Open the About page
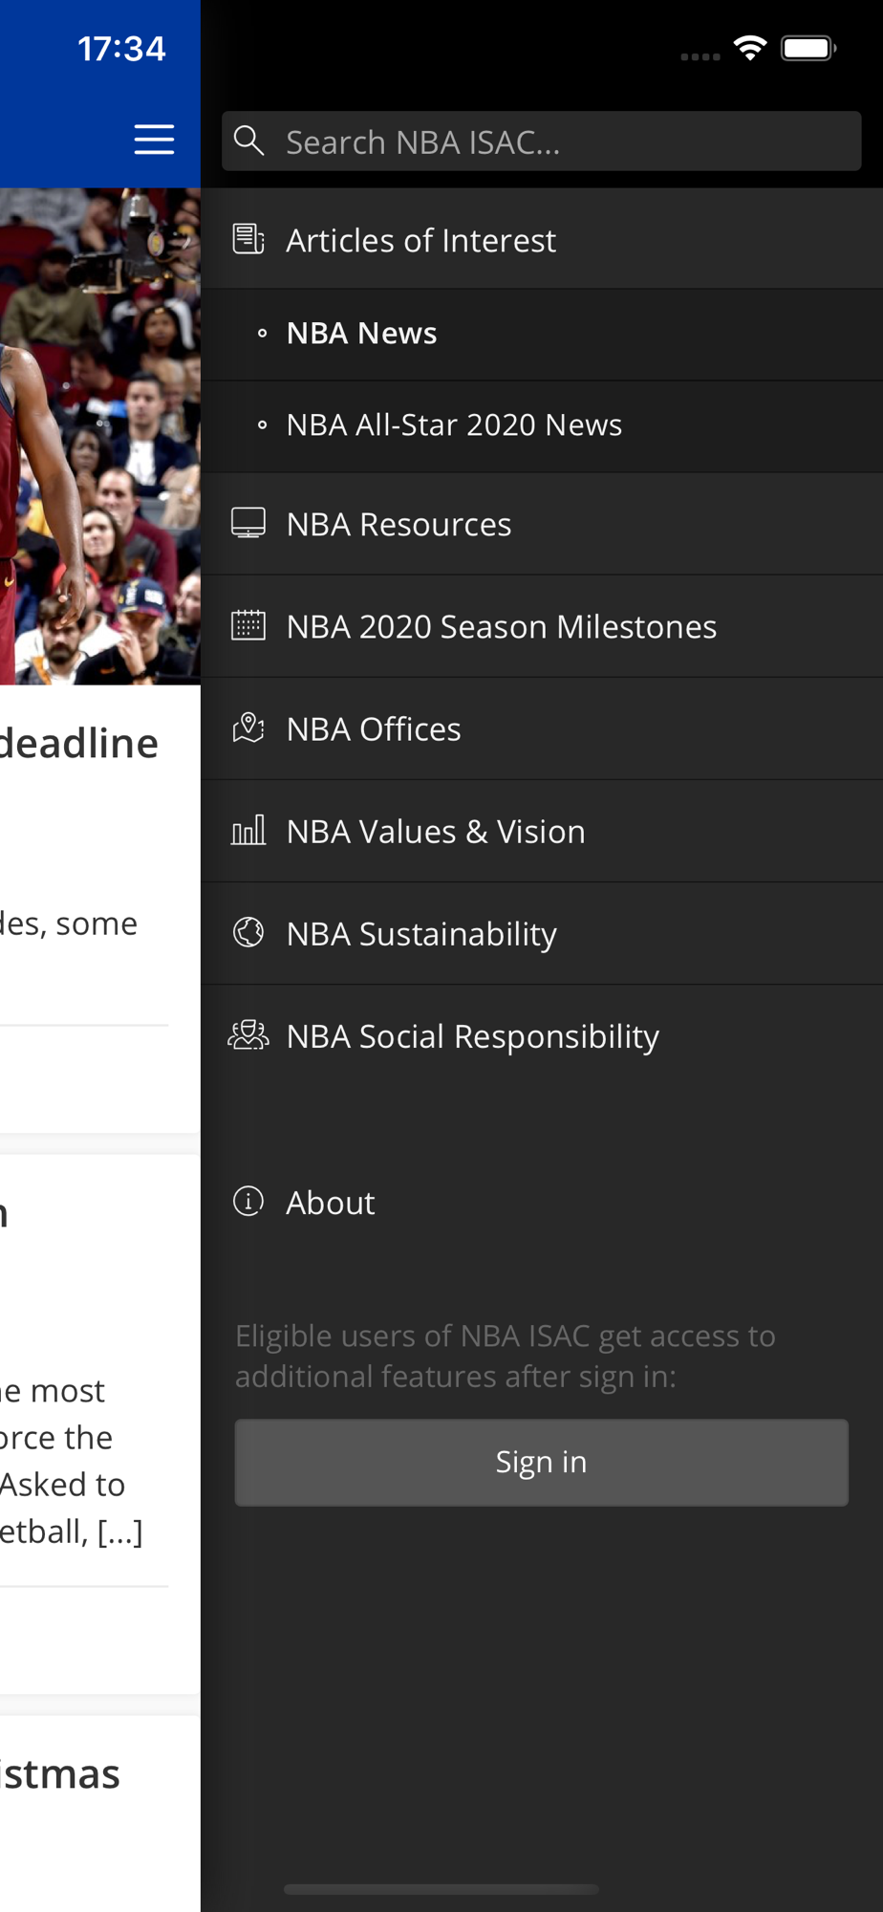883x1912 pixels. point(542,1202)
